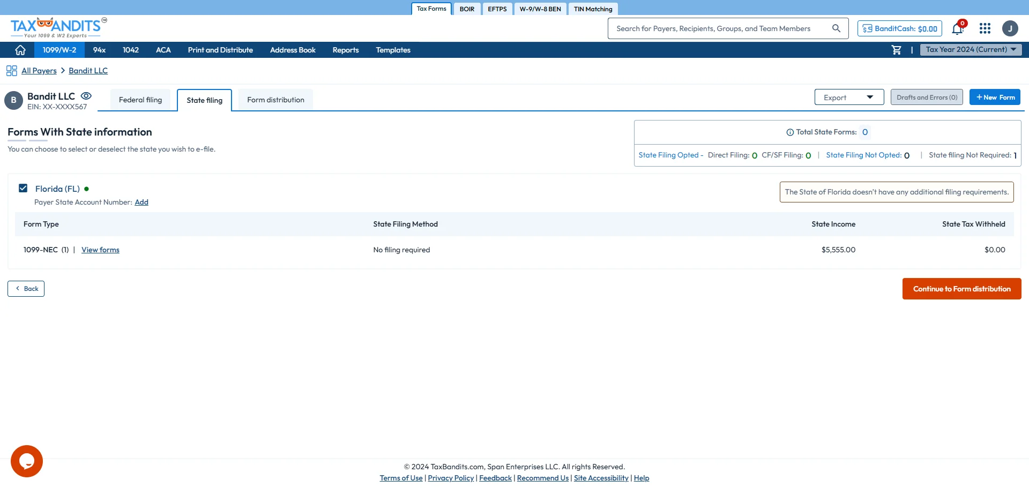The image size is (1029, 488).
Task: Uncheck the Florida (FL) checkbox
Action: pos(23,188)
